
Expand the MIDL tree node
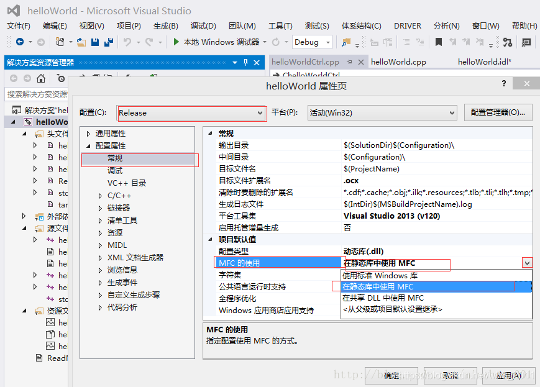tap(100, 245)
